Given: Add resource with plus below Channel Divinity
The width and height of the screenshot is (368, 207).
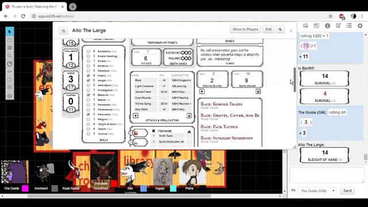Looking at the screenshot, I should pyautogui.click(x=202, y=91).
